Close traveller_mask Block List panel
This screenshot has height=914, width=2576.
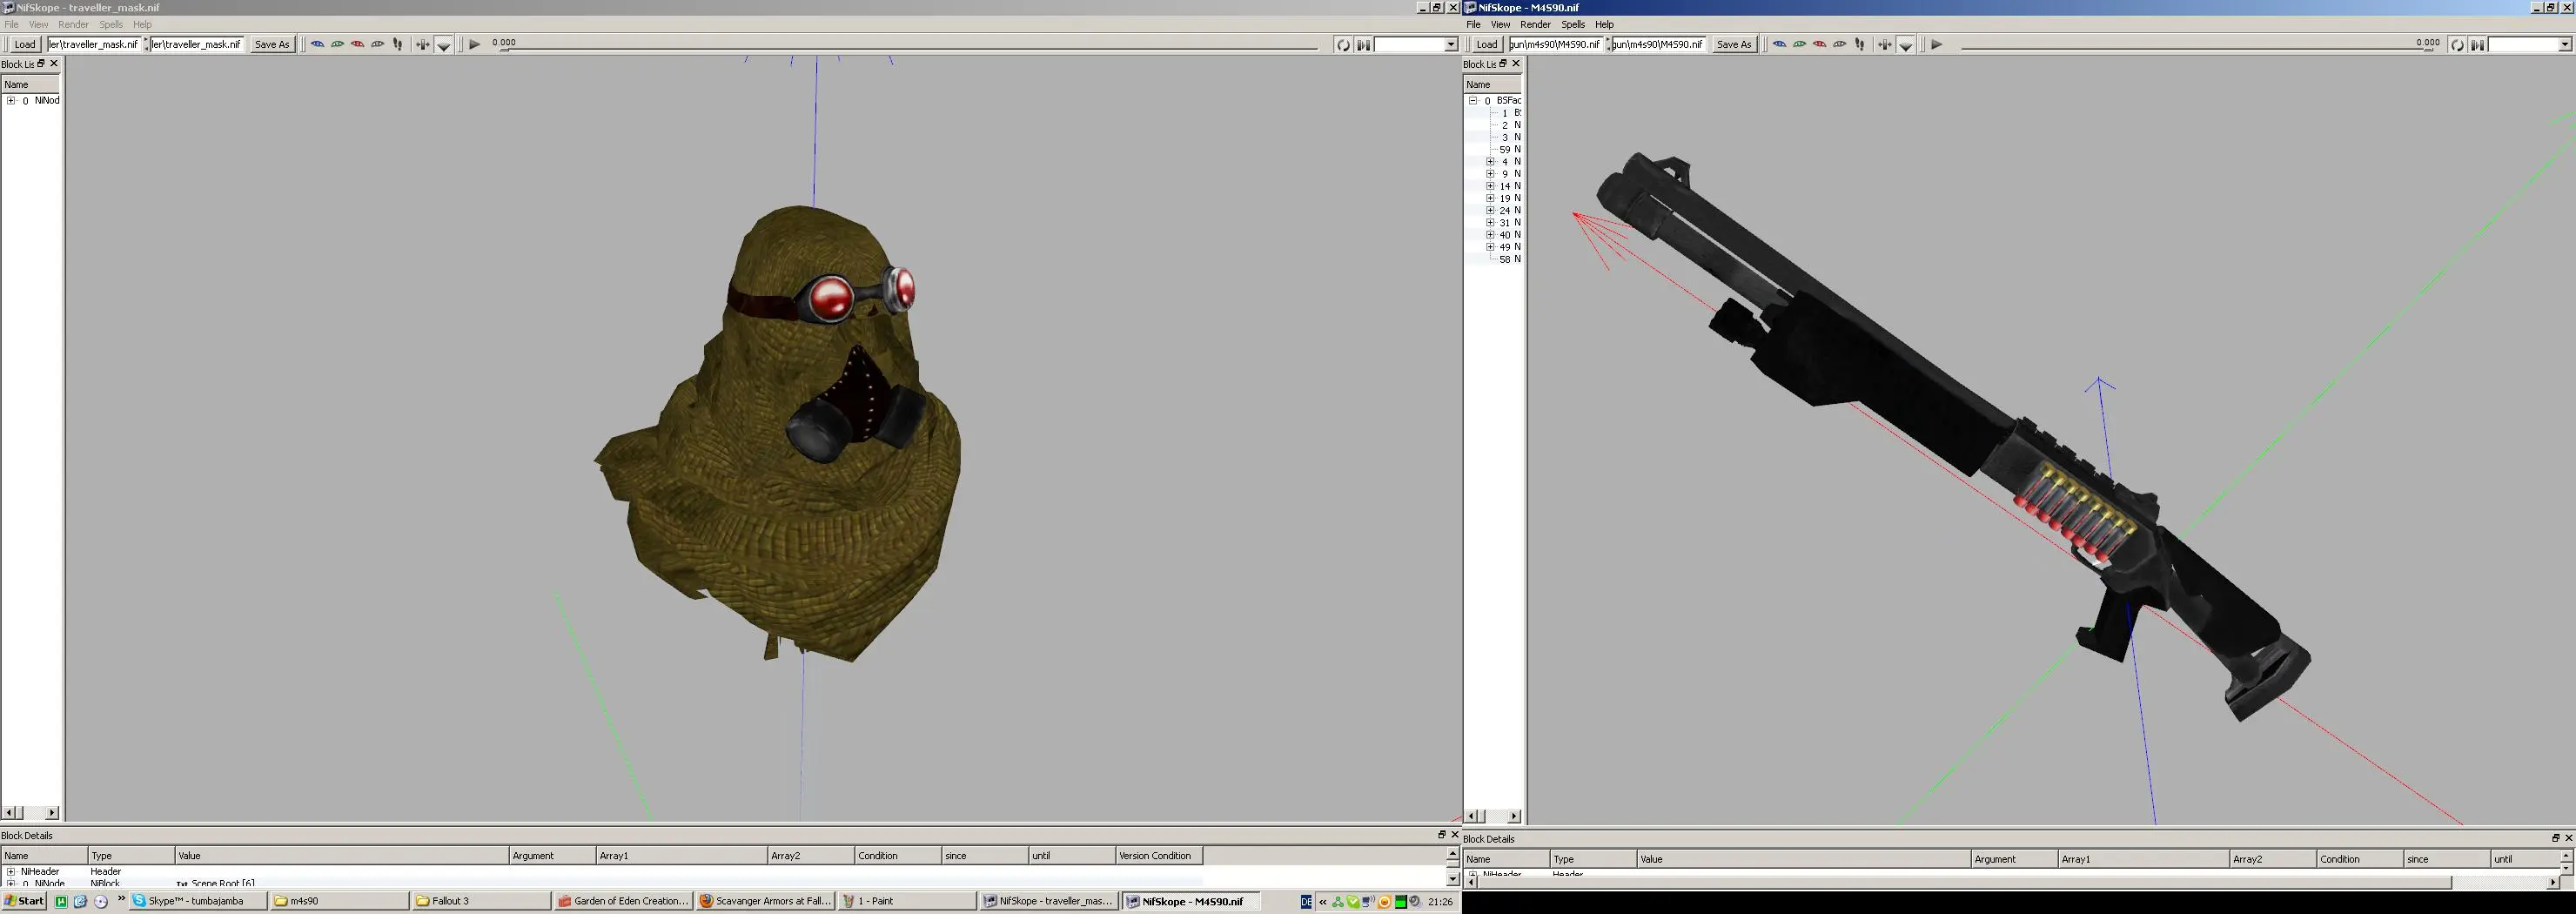pyautogui.click(x=54, y=64)
